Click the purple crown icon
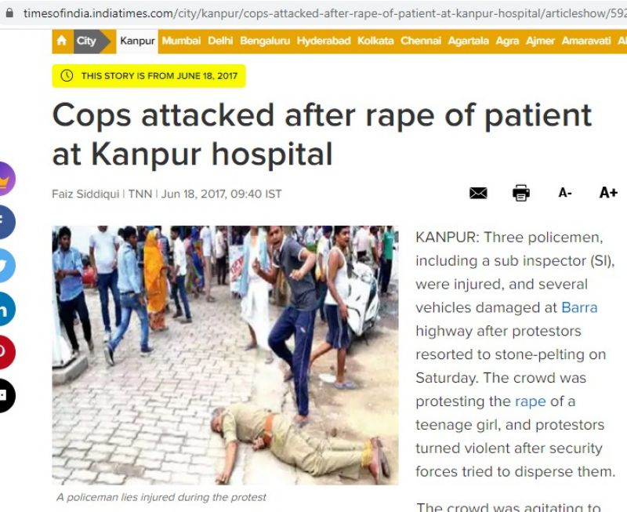Screen dimensions: 627x512 [x=5, y=179]
